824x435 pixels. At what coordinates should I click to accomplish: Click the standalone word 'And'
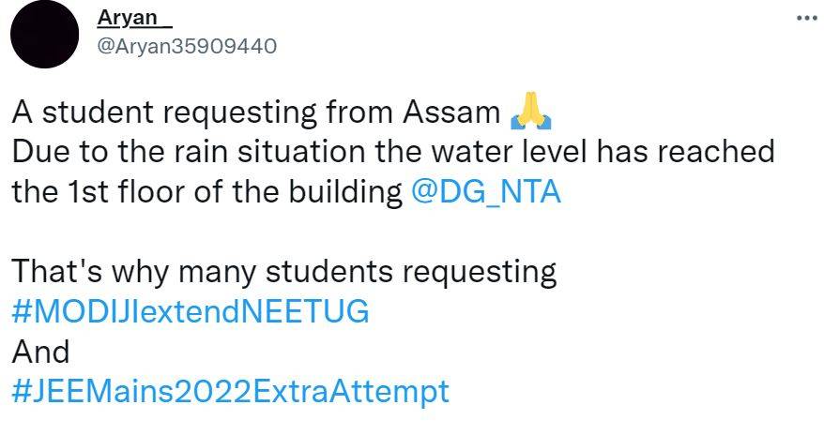pos(41,352)
